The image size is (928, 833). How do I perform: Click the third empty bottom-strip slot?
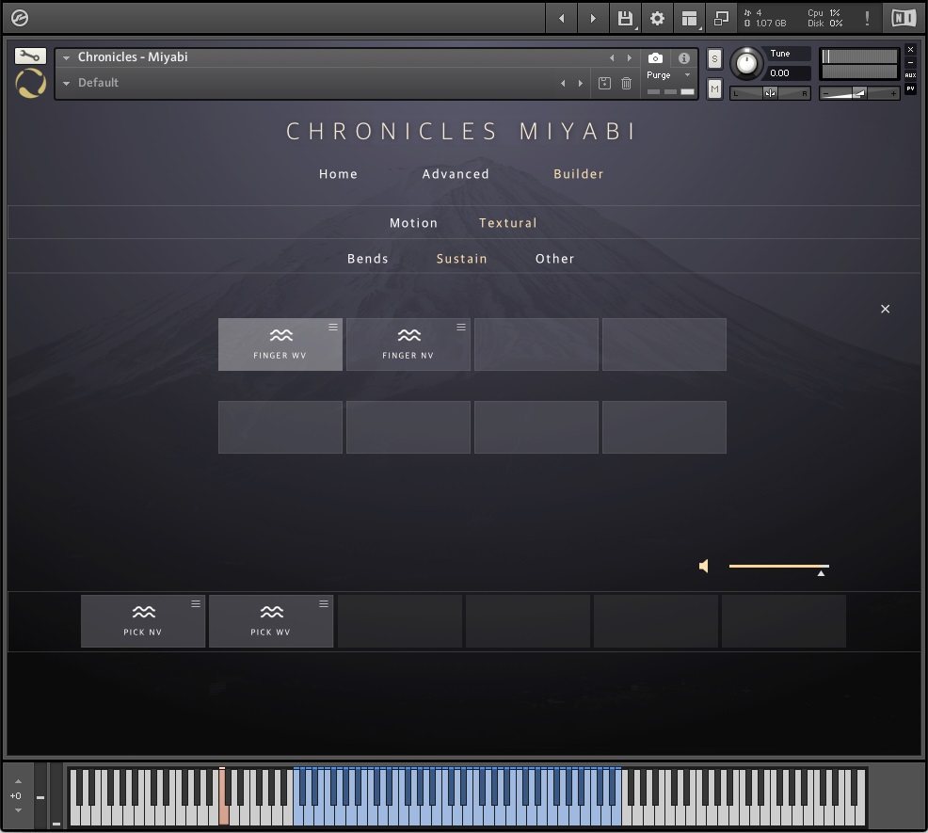coord(656,621)
